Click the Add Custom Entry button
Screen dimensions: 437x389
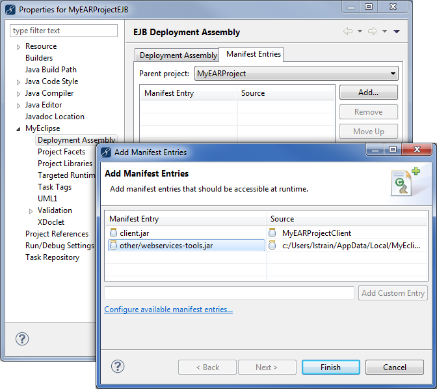click(393, 293)
